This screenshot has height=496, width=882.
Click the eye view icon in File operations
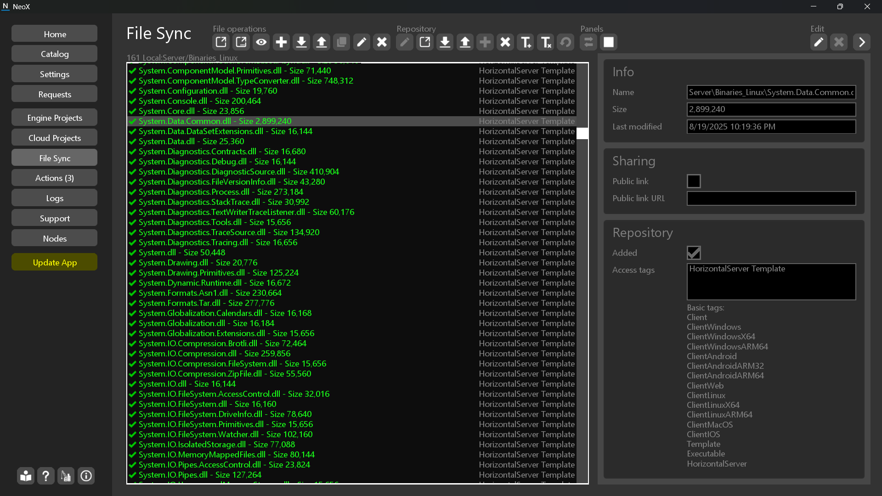(261, 42)
